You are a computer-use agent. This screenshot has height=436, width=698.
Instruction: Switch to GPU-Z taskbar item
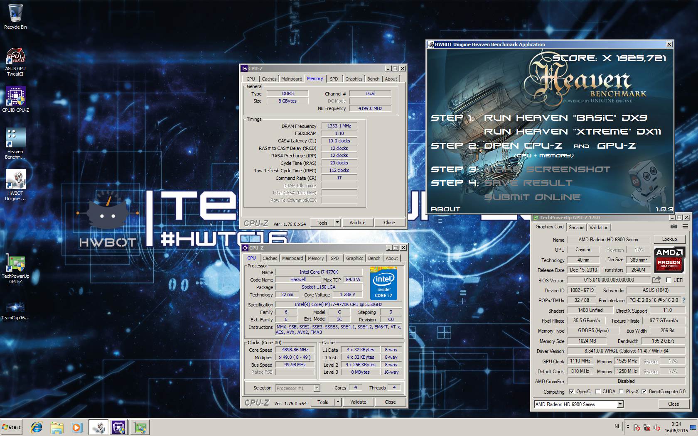pyautogui.click(x=140, y=427)
